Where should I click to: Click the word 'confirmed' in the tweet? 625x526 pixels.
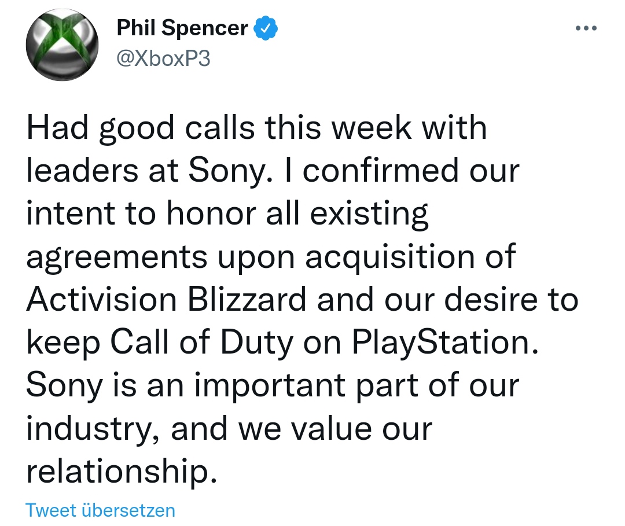(389, 171)
